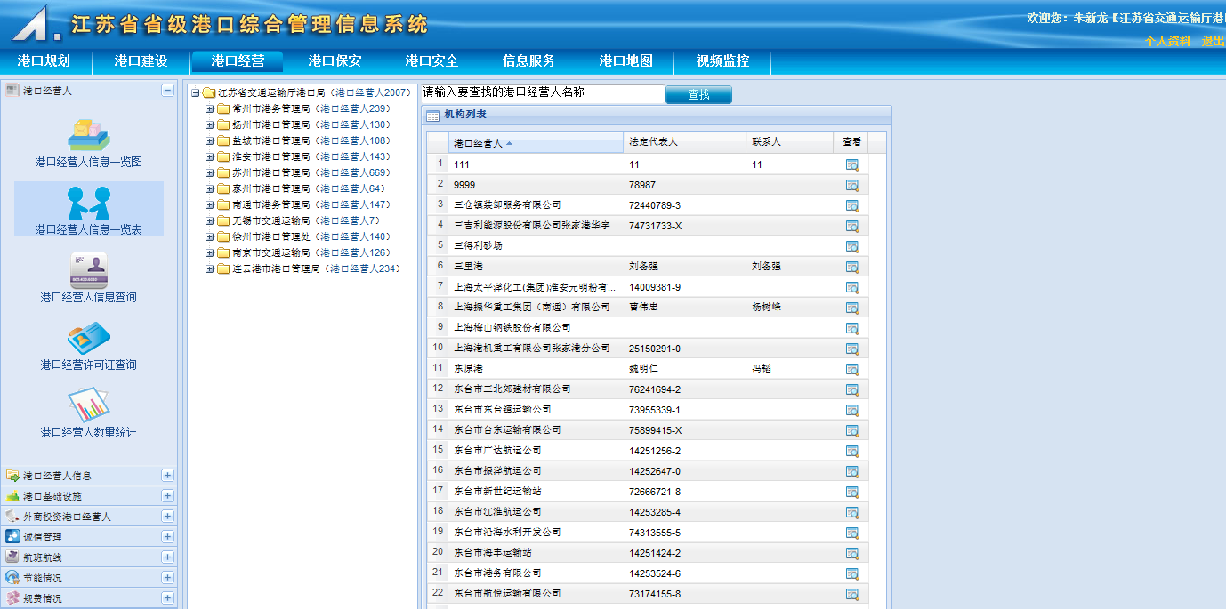Switch to 港口规划 menu tab
This screenshot has height=609, width=1226.
(x=44, y=61)
